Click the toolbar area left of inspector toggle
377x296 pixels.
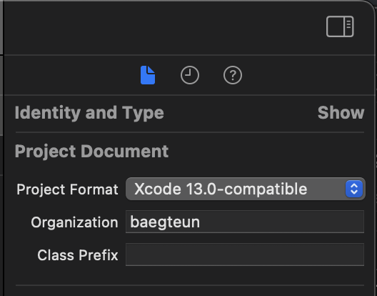click(x=164, y=26)
